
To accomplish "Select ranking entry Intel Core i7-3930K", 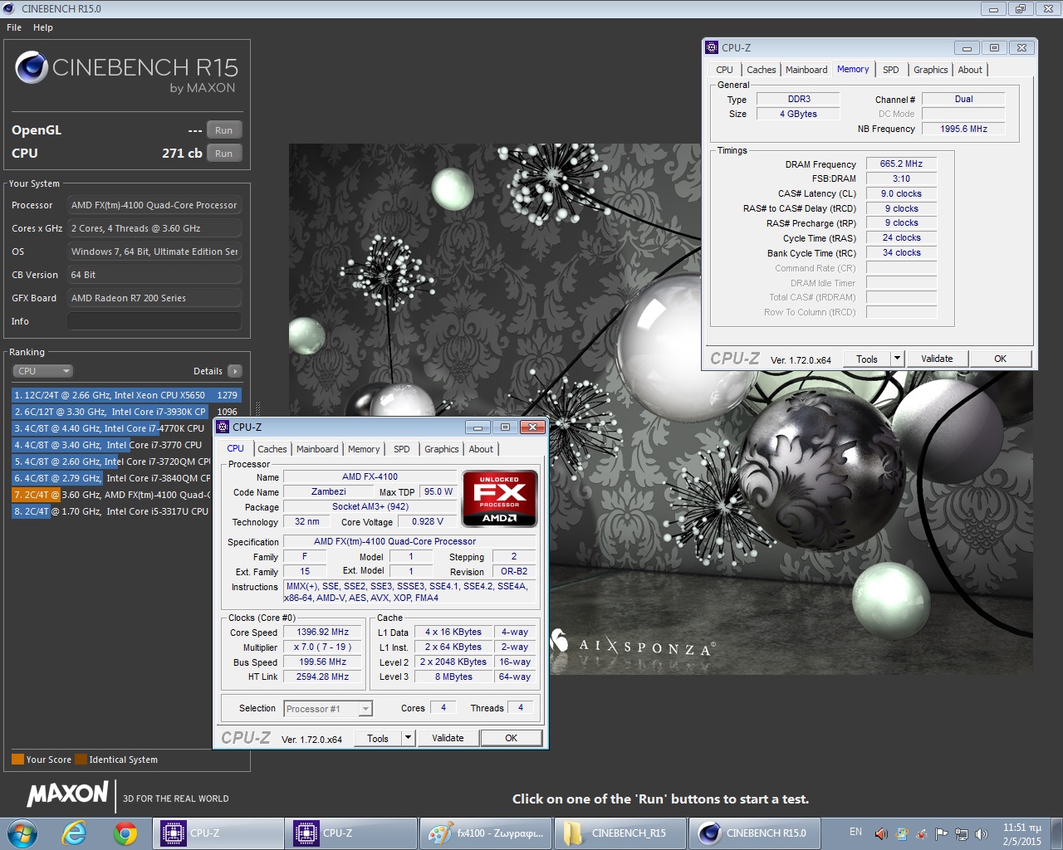I will pos(126,412).
